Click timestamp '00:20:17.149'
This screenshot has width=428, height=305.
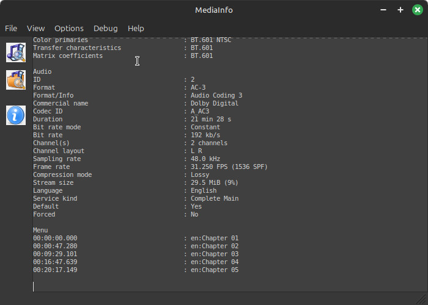coord(55,270)
